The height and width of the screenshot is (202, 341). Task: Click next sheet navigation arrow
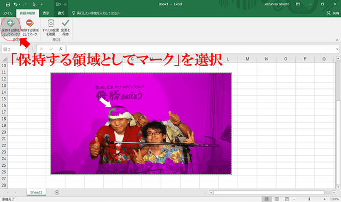[x=15, y=192]
